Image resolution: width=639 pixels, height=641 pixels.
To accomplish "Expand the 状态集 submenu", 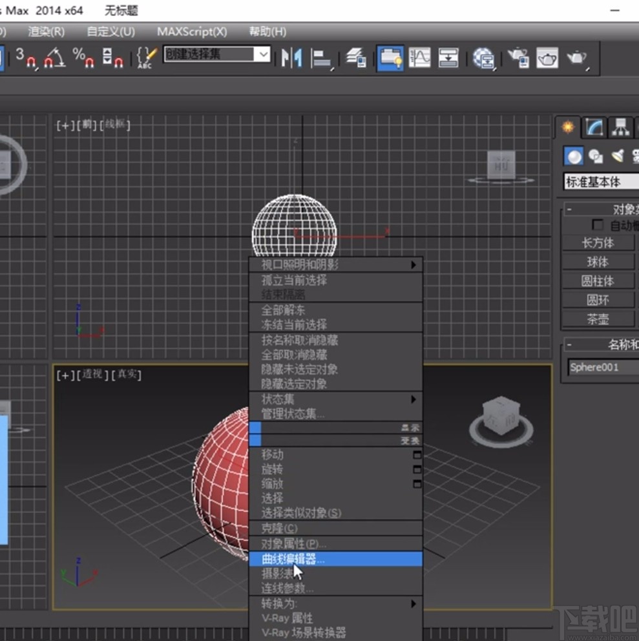I will tap(335, 399).
